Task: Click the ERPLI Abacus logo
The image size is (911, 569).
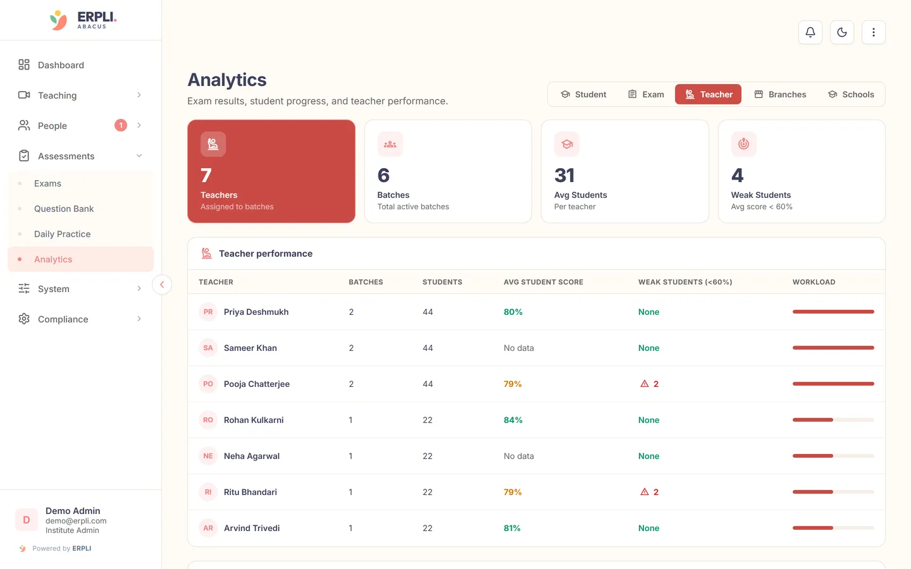Action: 83,20
